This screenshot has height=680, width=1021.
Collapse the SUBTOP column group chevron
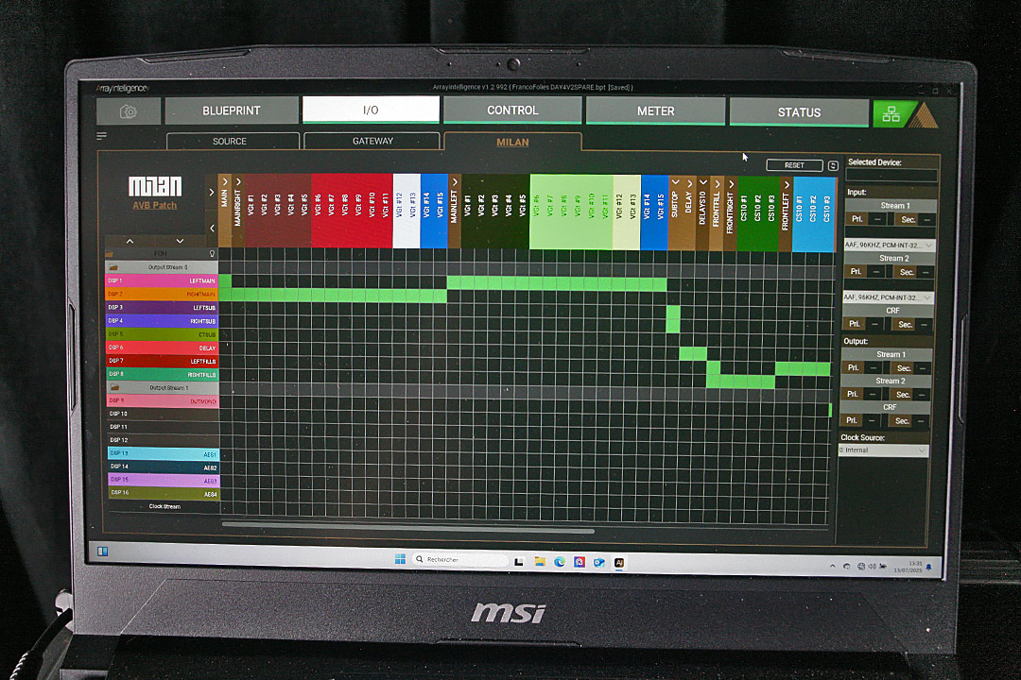675,182
